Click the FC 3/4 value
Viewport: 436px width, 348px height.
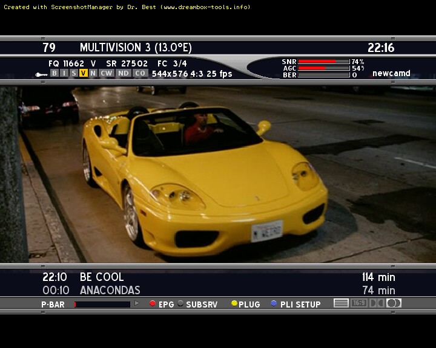click(x=172, y=63)
